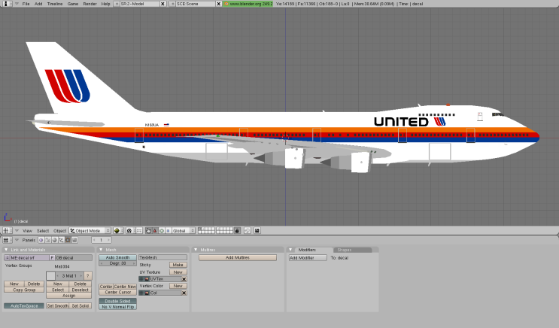Click the ME:decal.srf mesh name field
The image size is (559, 328).
point(29,257)
